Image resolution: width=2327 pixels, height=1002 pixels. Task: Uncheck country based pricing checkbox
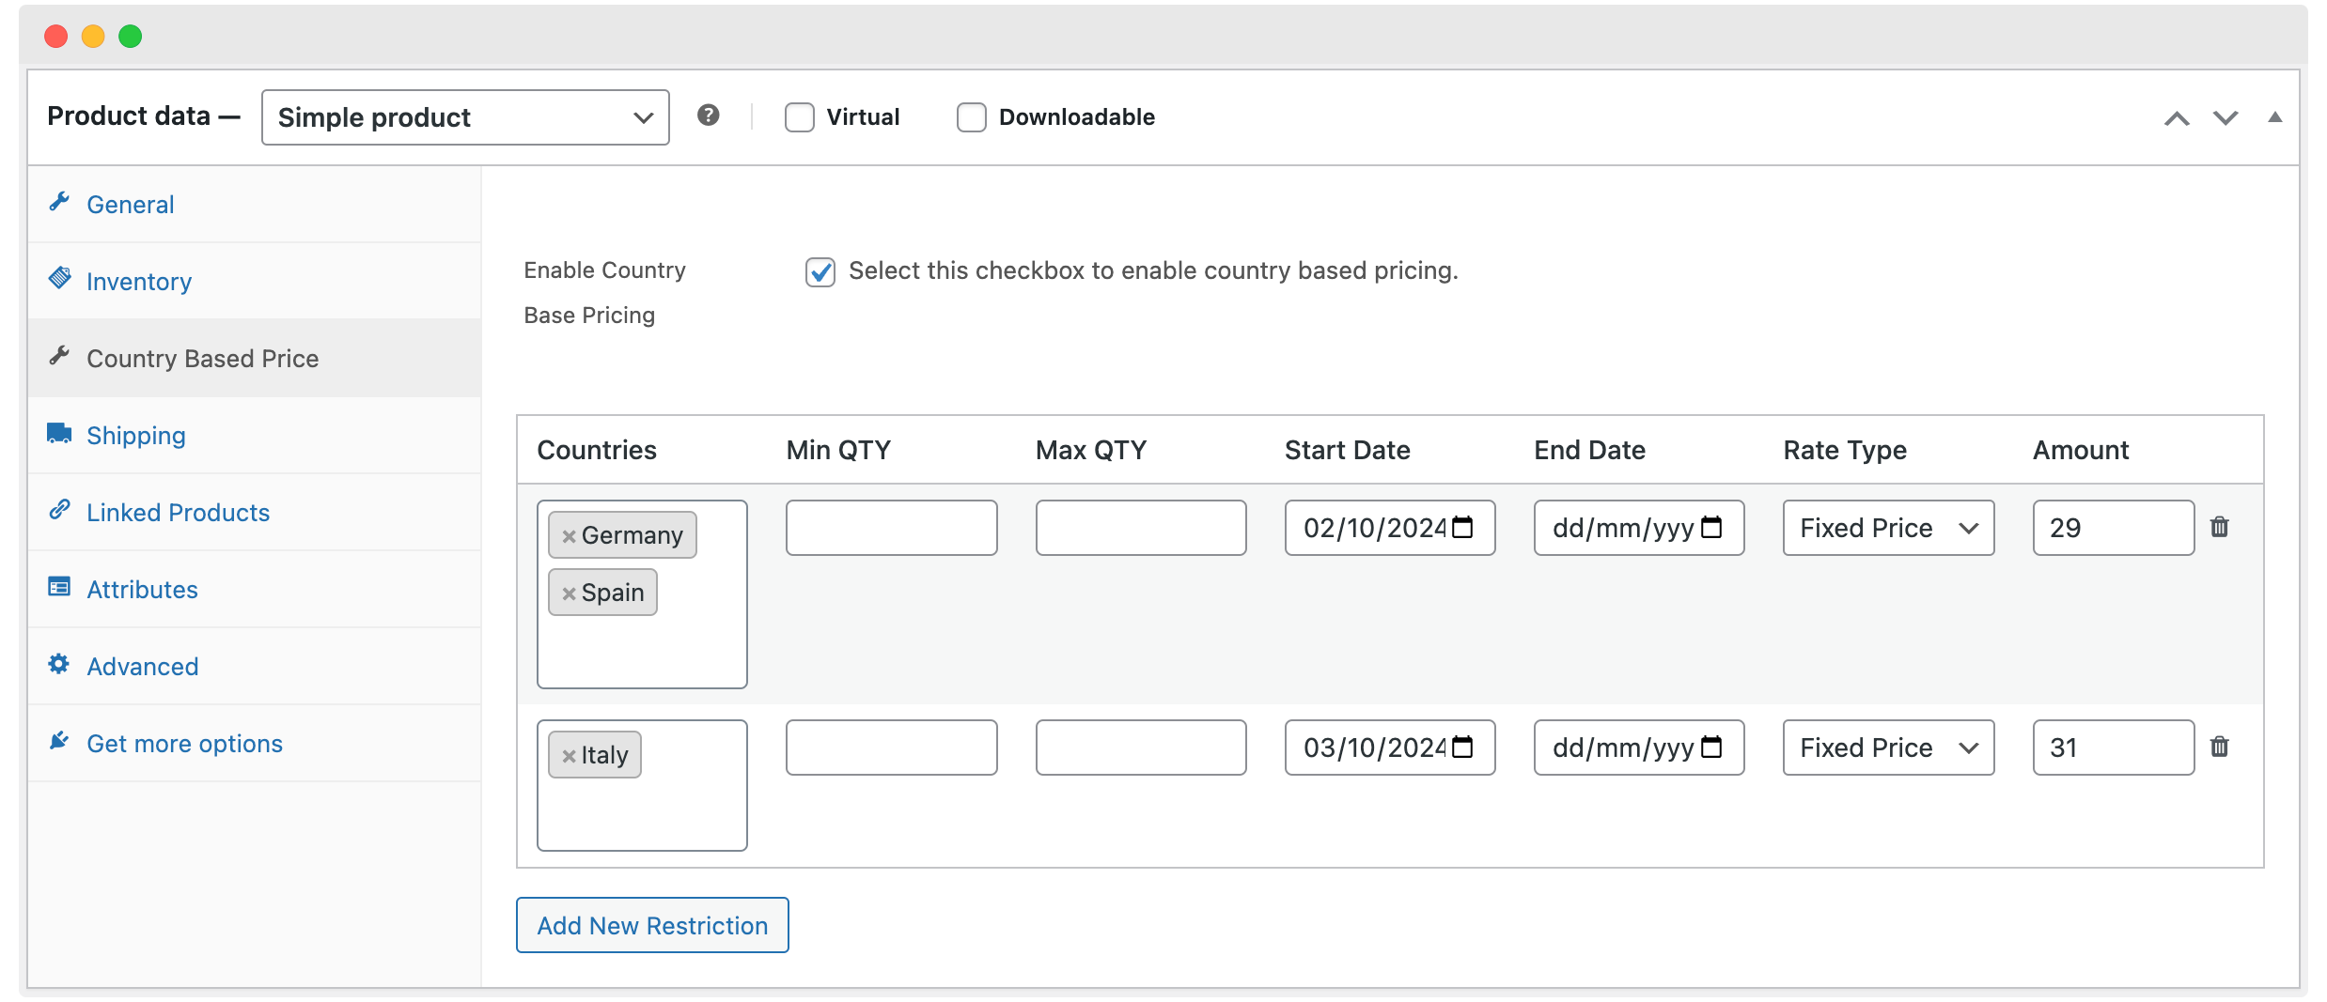[820, 272]
